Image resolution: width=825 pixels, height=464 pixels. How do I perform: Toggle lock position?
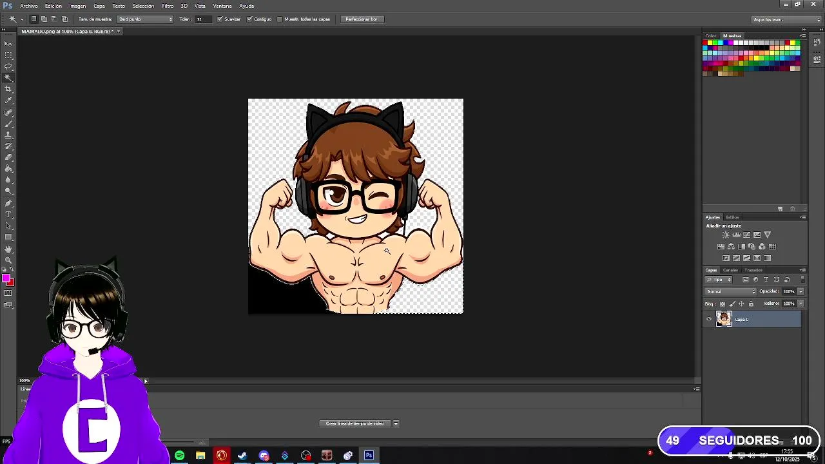pyautogui.click(x=741, y=304)
